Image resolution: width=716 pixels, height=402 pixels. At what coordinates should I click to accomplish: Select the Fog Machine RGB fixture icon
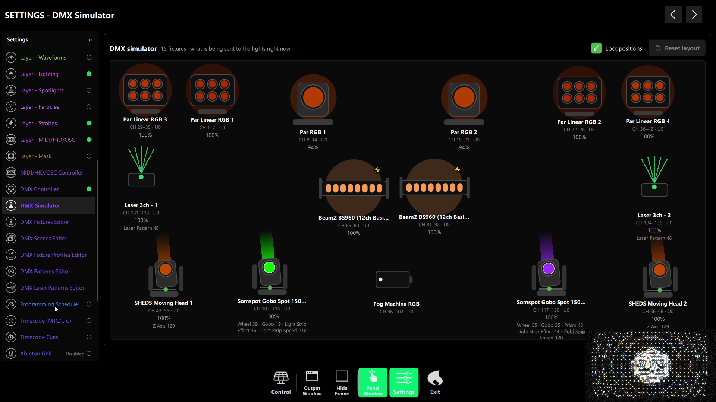394,280
